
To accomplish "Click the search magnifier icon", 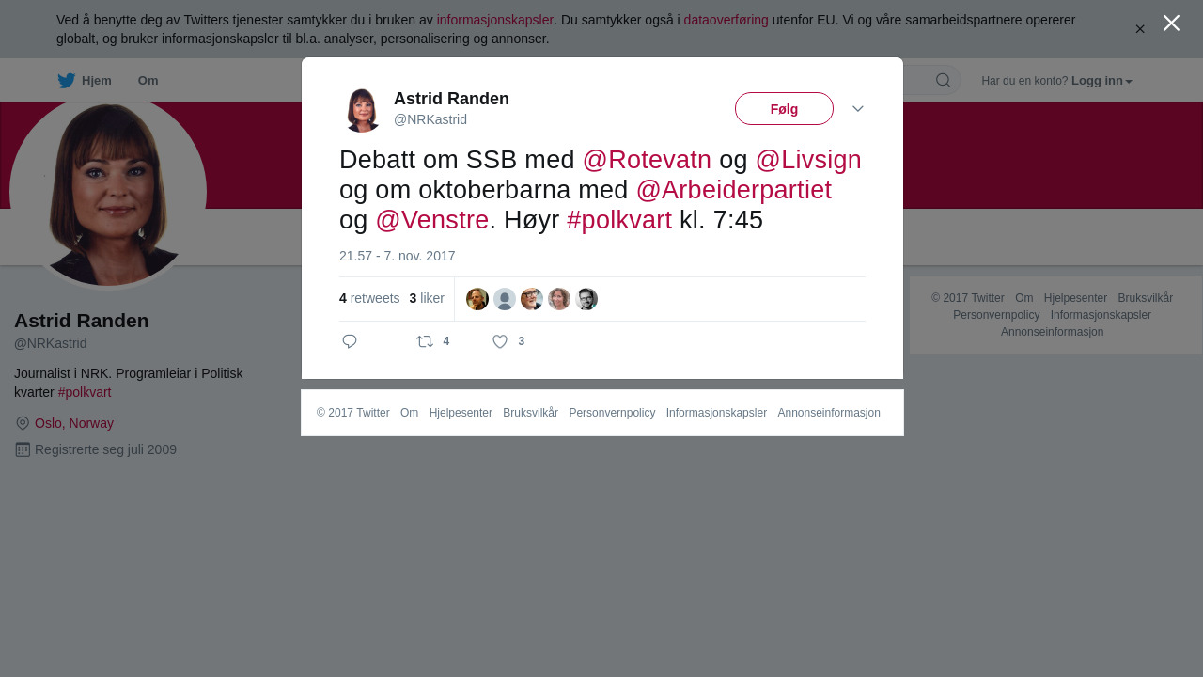I will [943, 80].
